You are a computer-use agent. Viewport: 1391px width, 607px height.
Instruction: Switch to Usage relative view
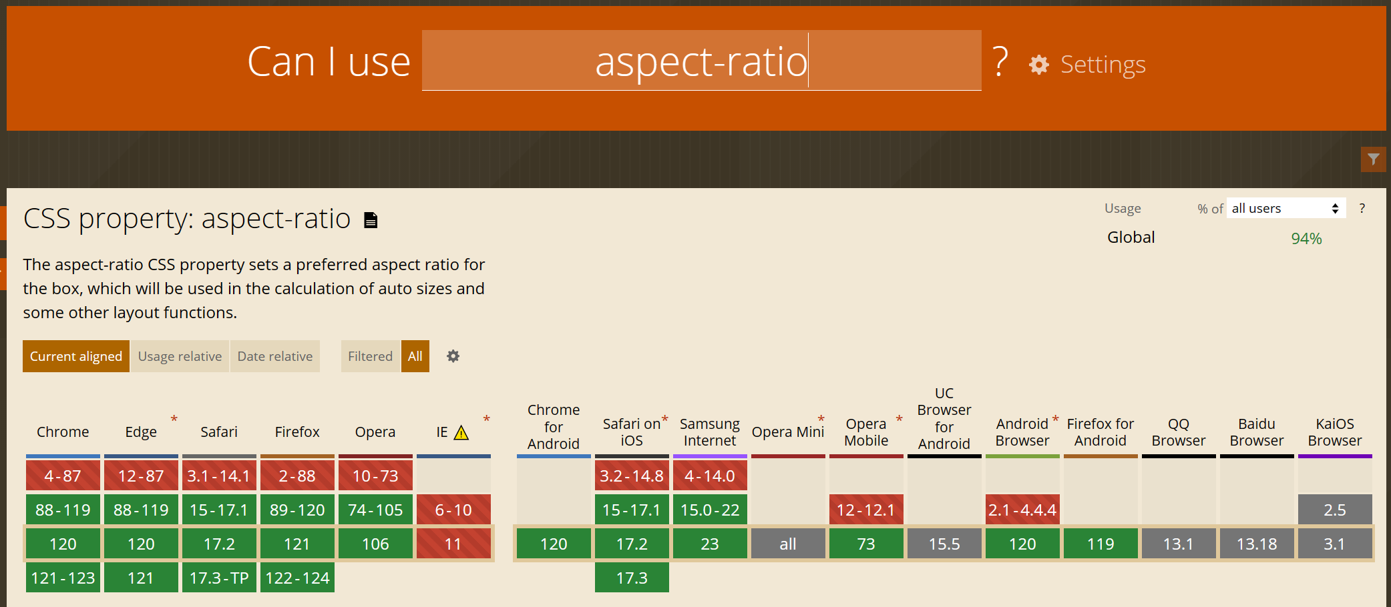point(180,356)
